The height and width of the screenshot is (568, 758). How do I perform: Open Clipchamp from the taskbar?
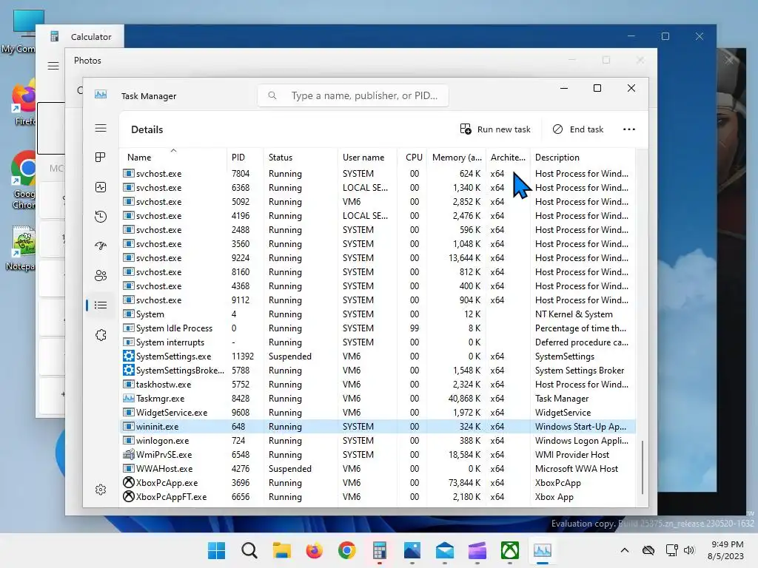click(477, 550)
